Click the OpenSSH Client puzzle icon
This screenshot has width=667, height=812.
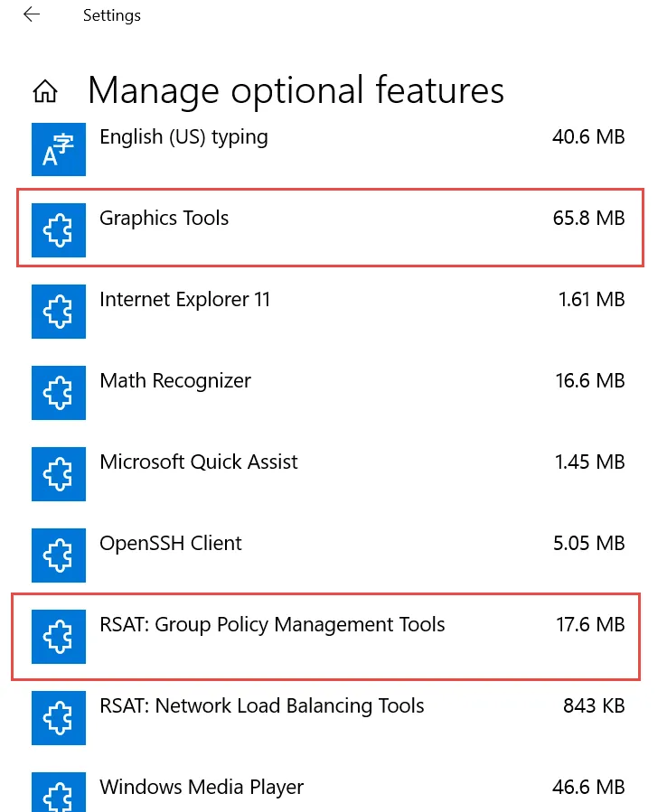[59, 555]
